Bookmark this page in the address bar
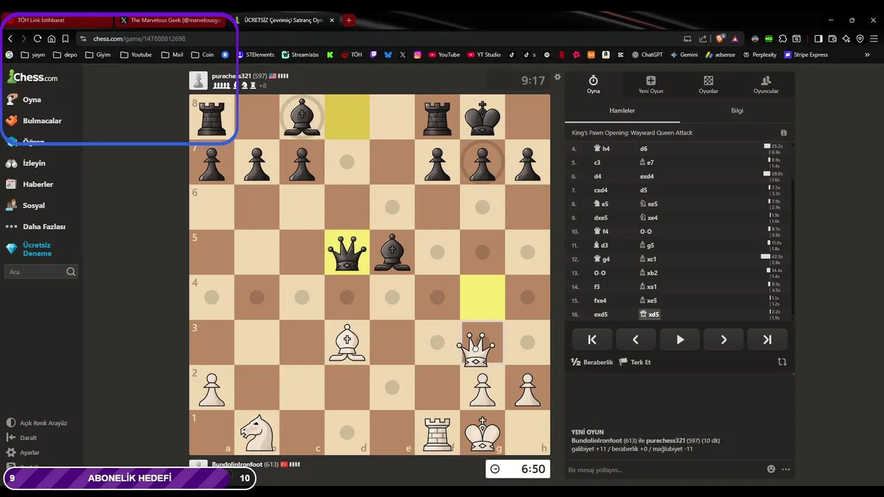Screen dimensions: 884x497 pyautogui.click(x=65, y=39)
